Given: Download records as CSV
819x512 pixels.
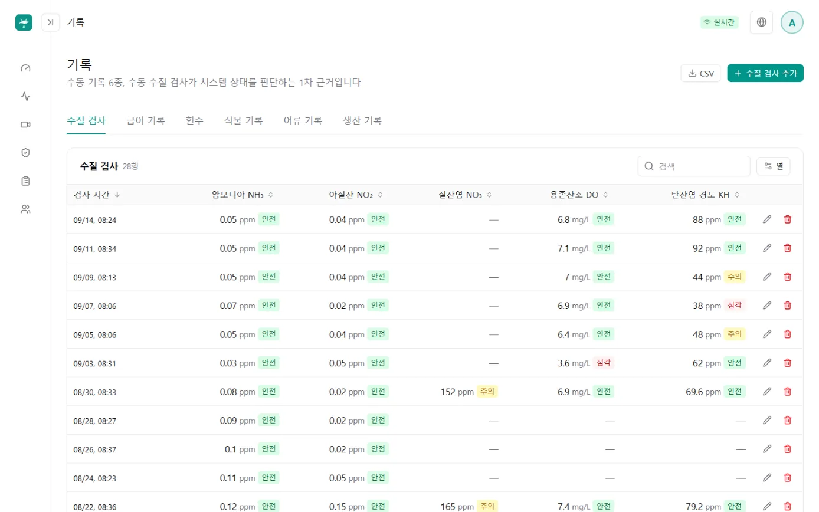Looking at the screenshot, I should tap(700, 73).
